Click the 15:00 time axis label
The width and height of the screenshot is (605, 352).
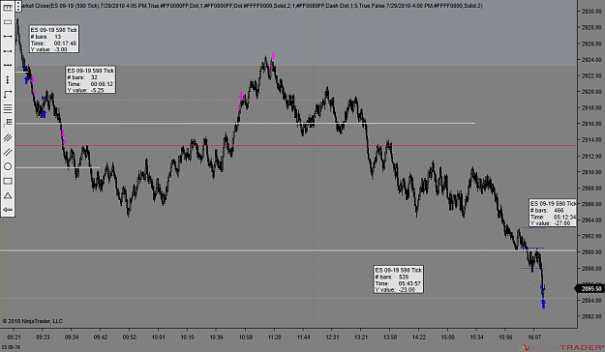point(447,337)
